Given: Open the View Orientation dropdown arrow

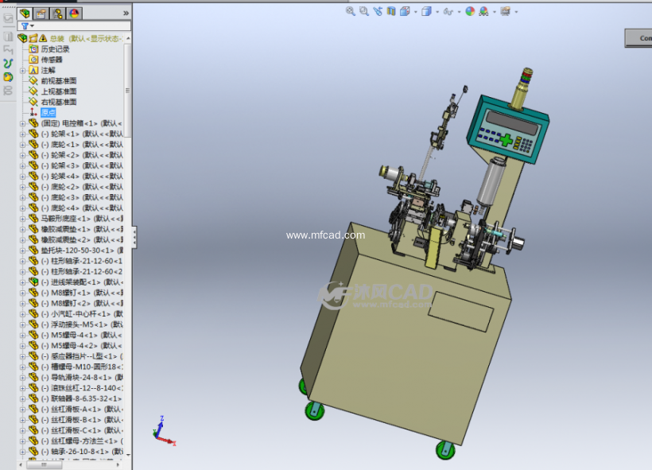Looking at the screenshot, I should (415, 12).
